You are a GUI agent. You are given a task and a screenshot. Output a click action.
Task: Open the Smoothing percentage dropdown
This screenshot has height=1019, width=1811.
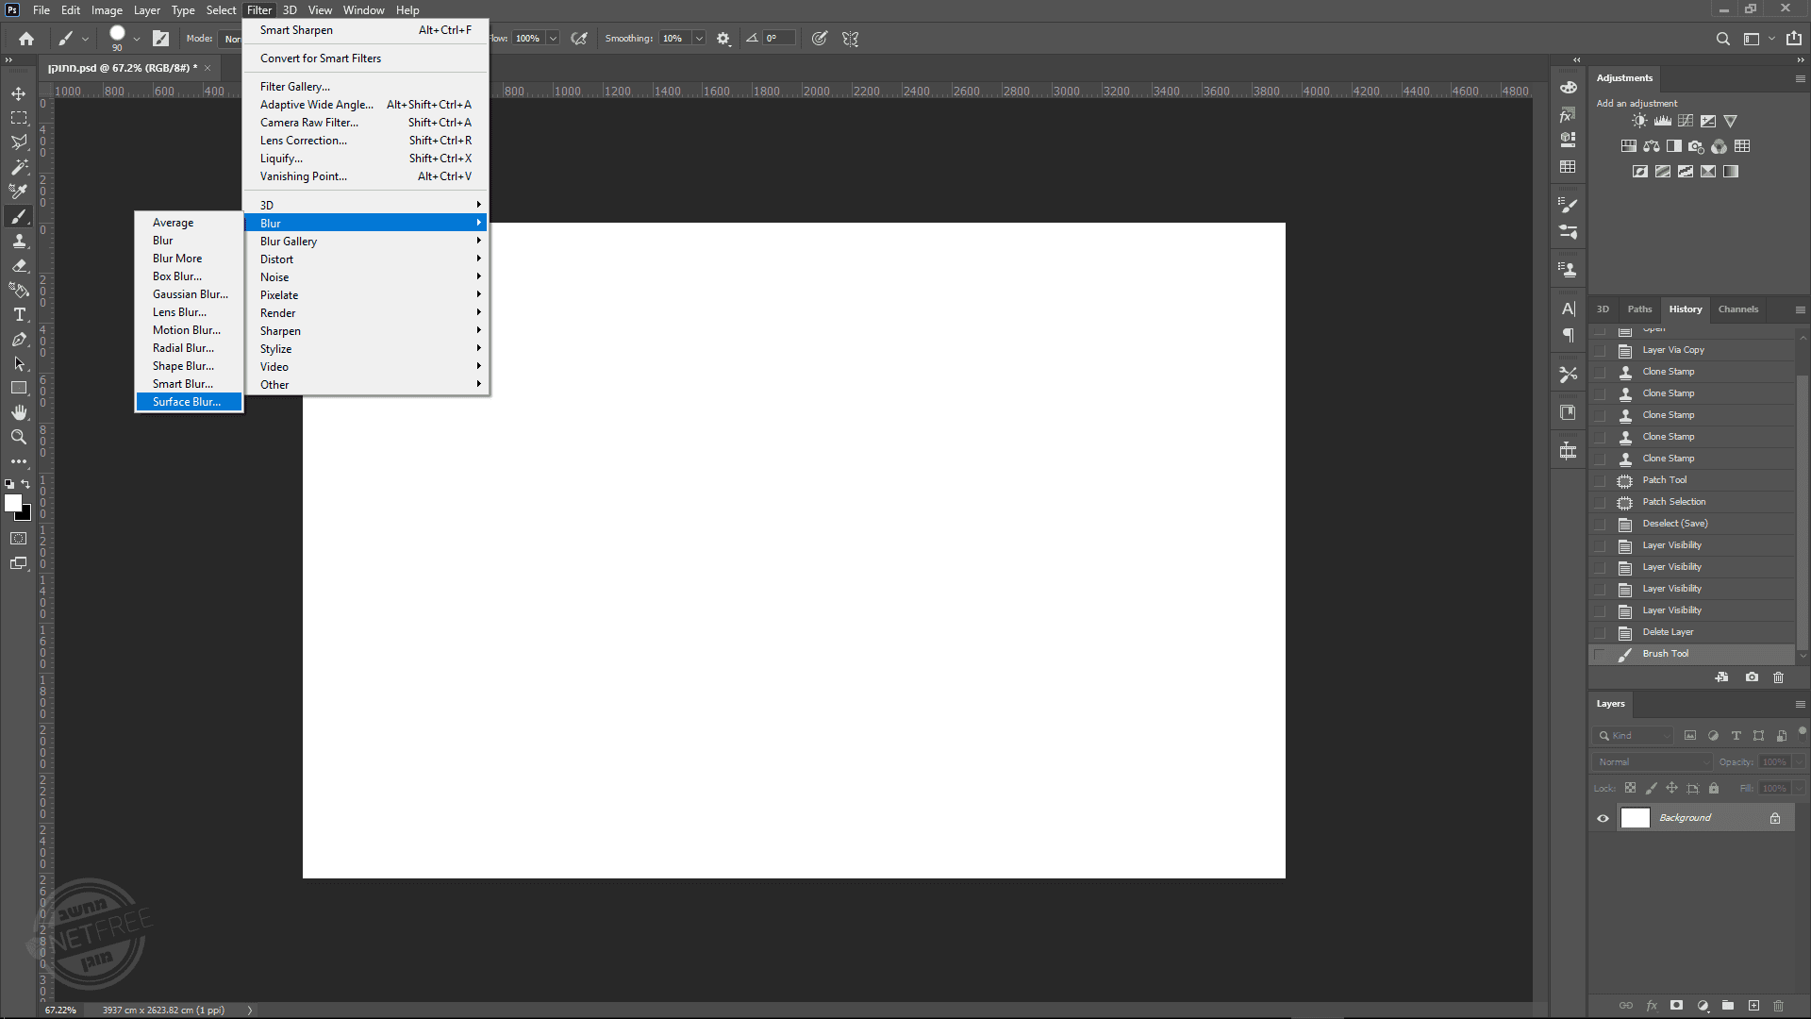point(699,39)
